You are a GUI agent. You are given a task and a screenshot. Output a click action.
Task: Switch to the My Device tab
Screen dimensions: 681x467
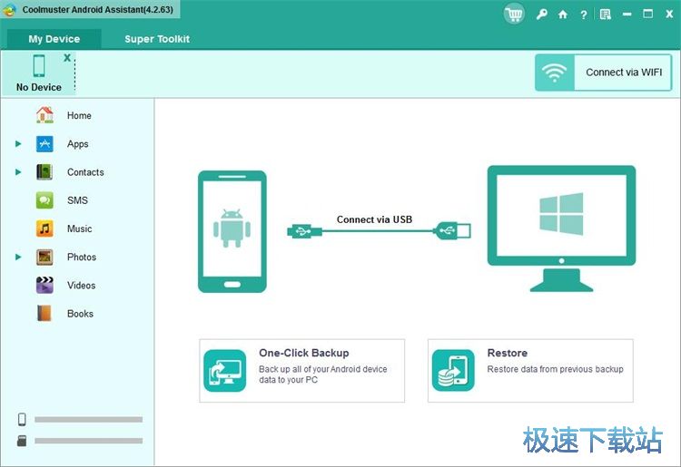point(54,39)
